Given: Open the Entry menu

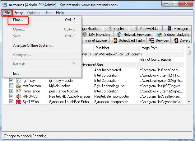Looking at the screenshot, I should point(18,13).
